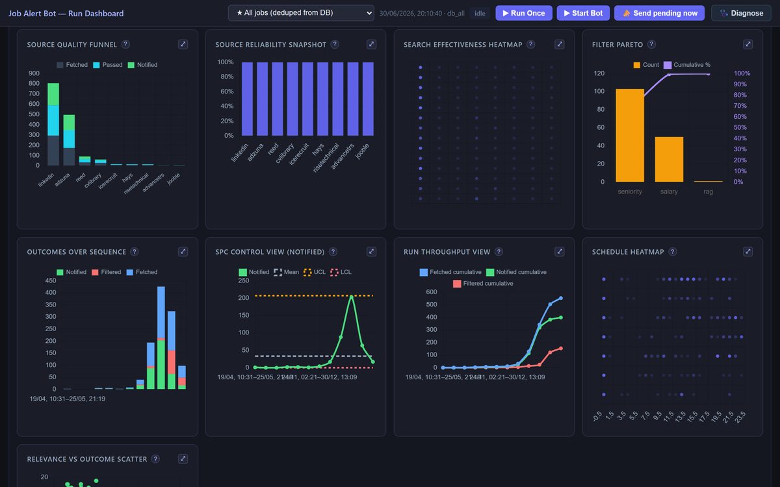The height and width of the screenshot is (487, 780).
Task: Toggle LCL legend in SPC Control View
Action: coord(341,272)
